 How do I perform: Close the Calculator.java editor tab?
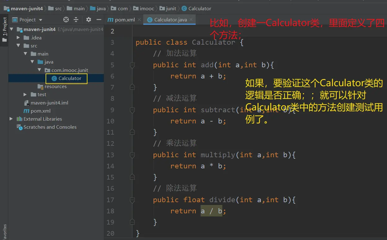point(191,20)
